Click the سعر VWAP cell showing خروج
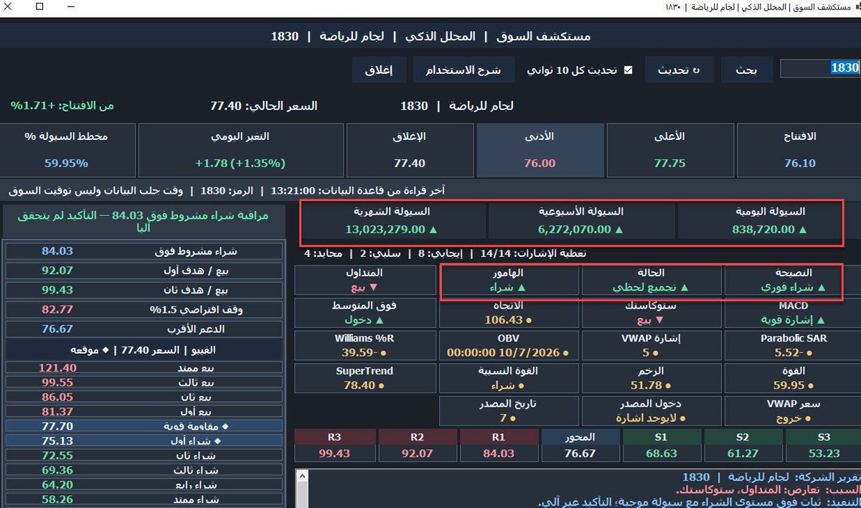This screenshot has height=508, width=861. (793, 411)
